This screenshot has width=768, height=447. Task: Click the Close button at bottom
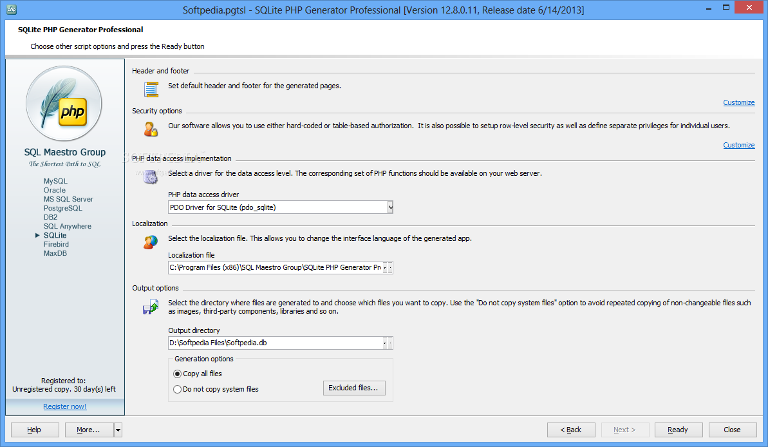(732, 430)
